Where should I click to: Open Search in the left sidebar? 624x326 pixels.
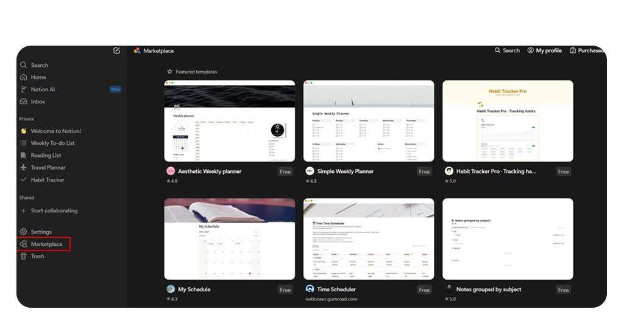(39, 65)
